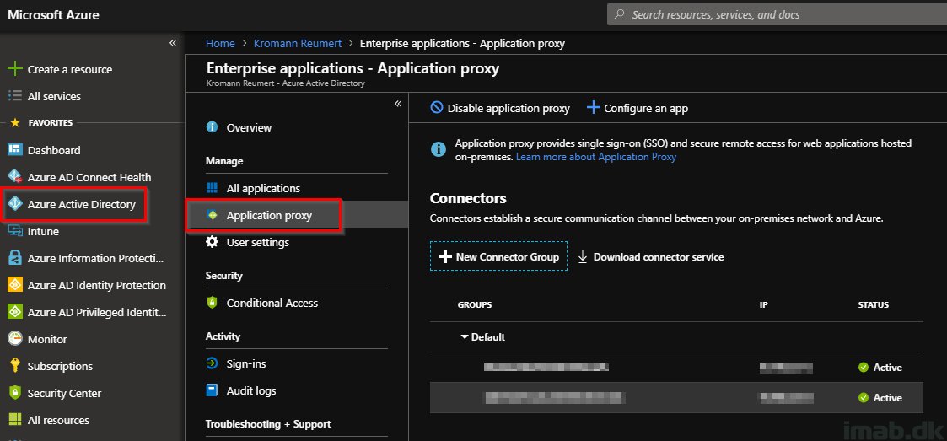Select the first connector's blurred name
Screen dimensions: 947x441
(x=546, y=367)
